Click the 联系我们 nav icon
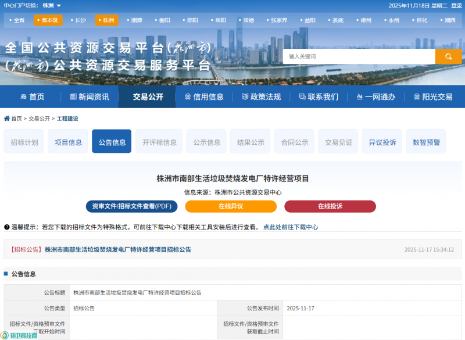465x340 pixels. 302,97
